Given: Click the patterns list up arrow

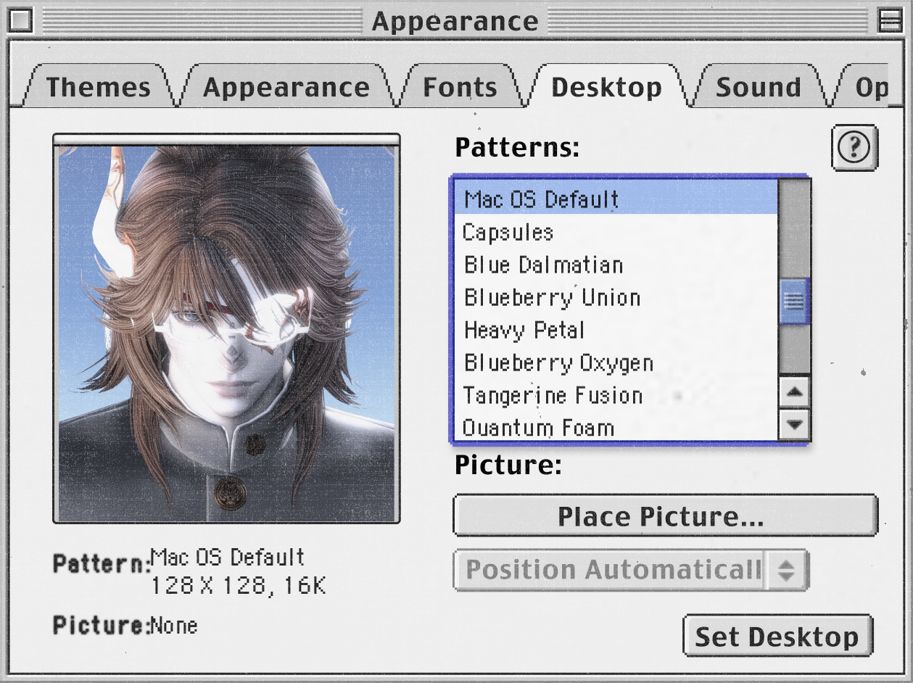Looking at the screenshot, I should pos(794,392).
